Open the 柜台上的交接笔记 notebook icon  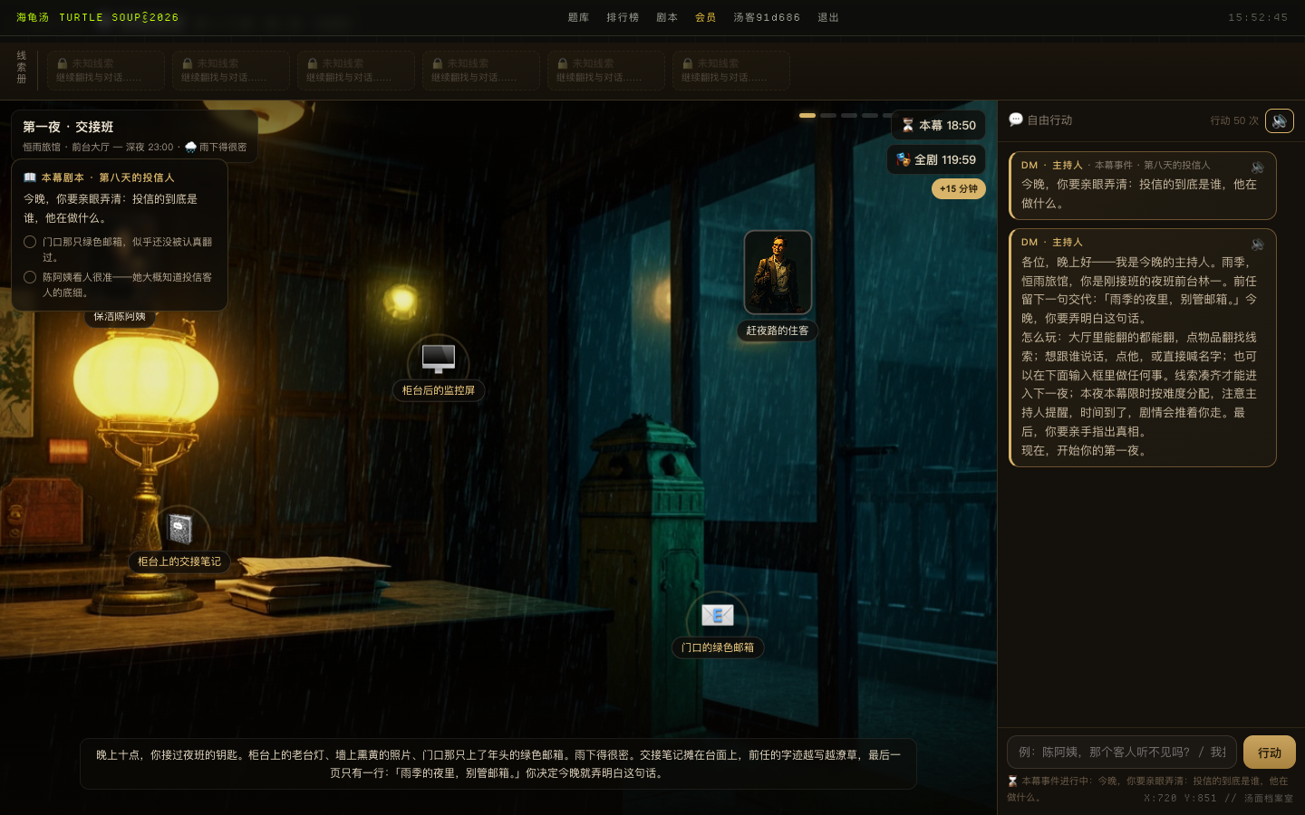pos(179,529)
